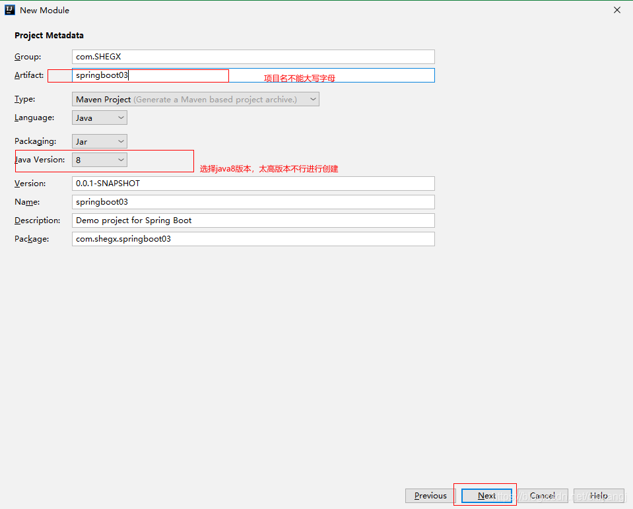Click the Type: label

24,99
